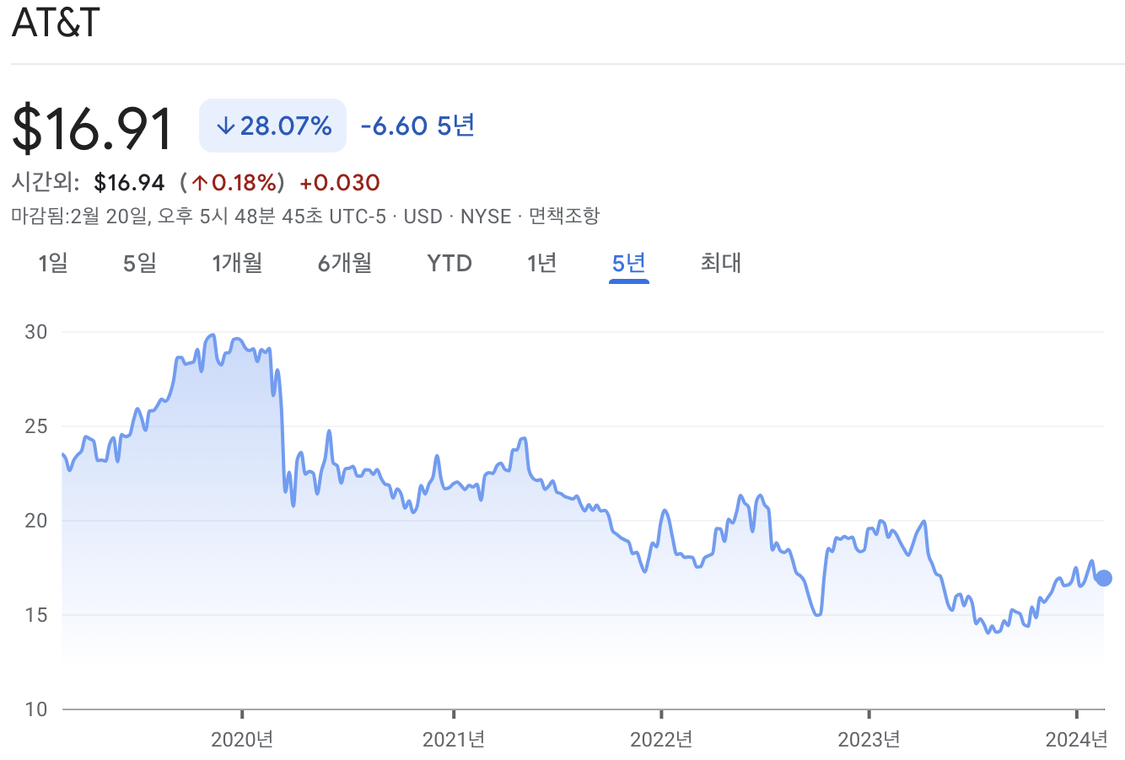The image size is (1125, 760).
Task: Click the $16.91 current price text
Action: coord(89,126)
